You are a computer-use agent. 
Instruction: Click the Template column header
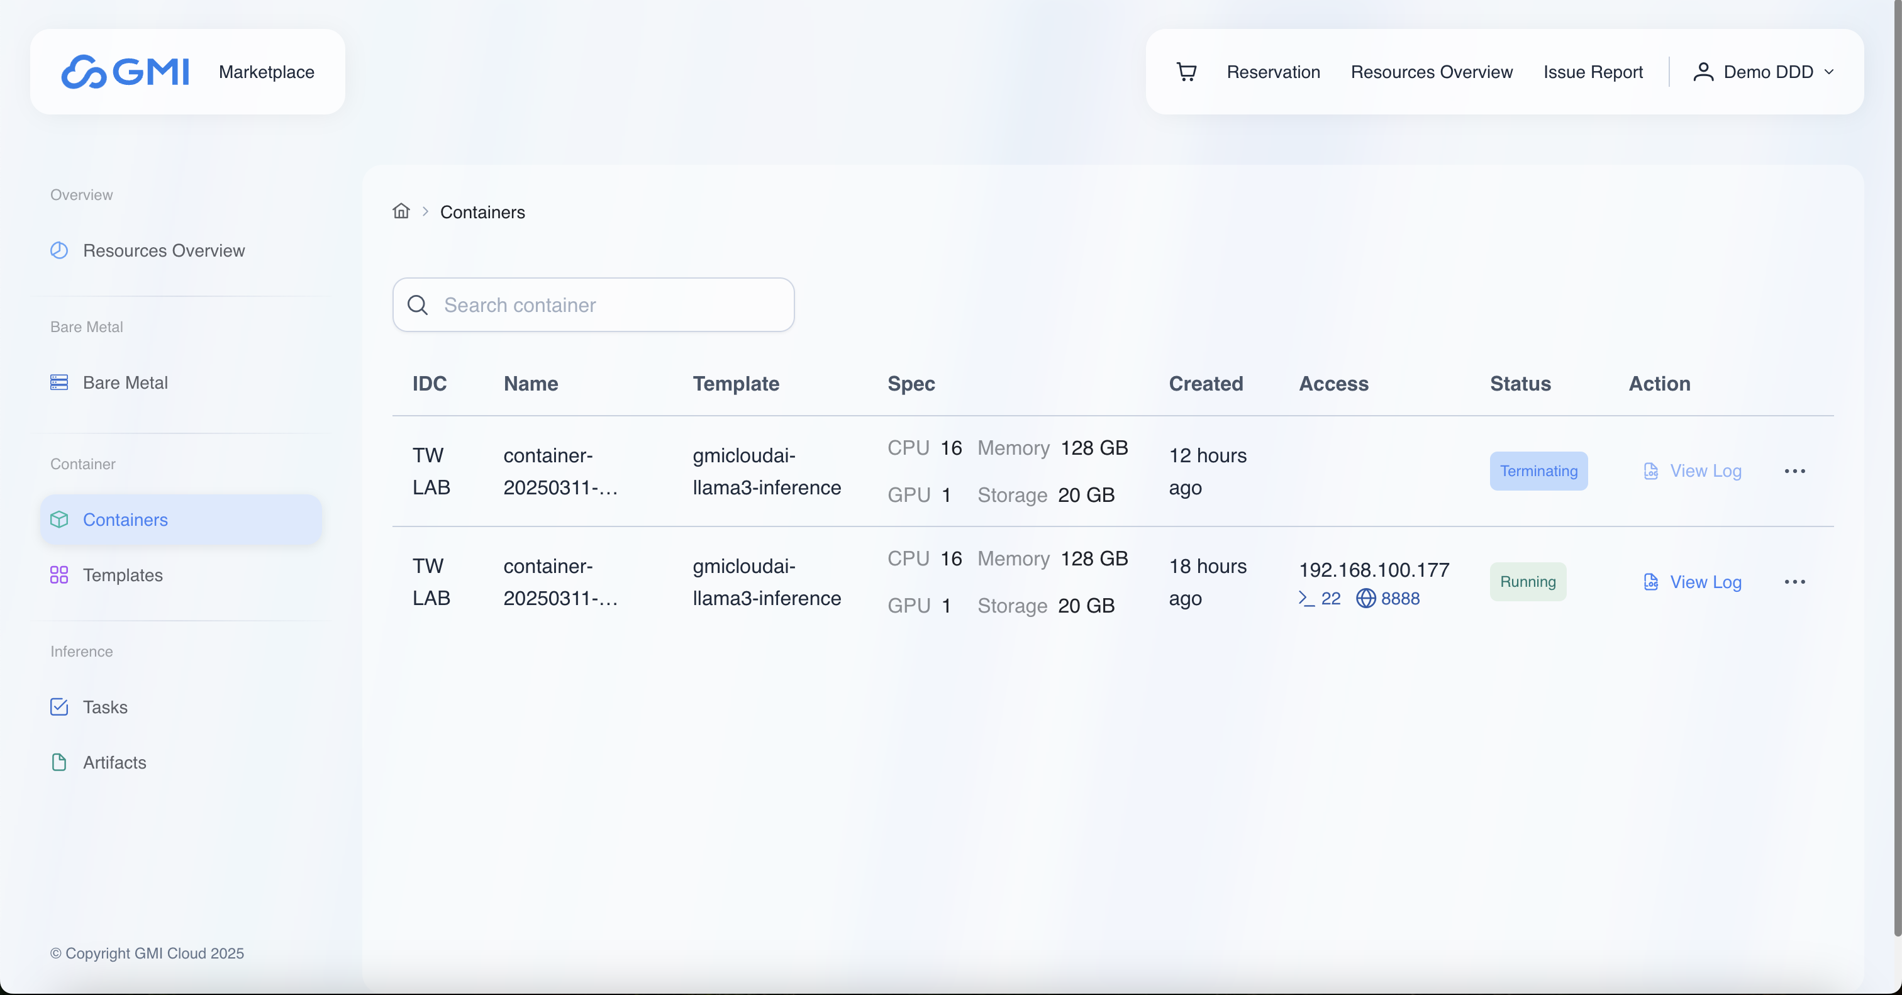tap(736, 384)
